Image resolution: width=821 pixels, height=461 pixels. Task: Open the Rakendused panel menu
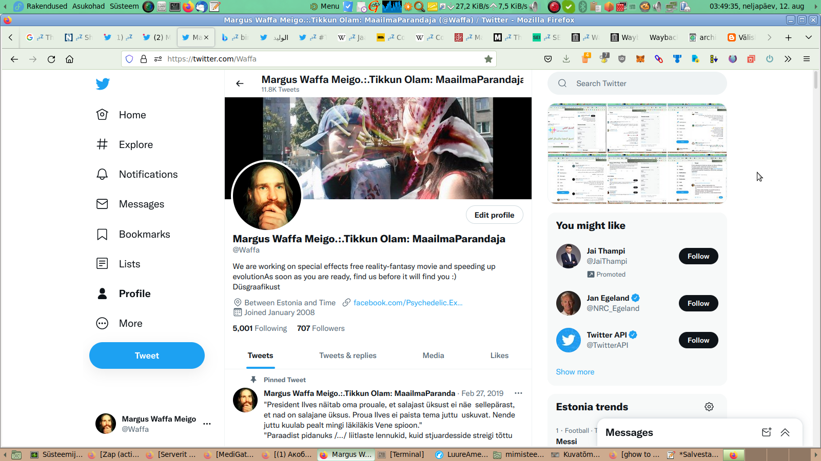pos(47,6)
